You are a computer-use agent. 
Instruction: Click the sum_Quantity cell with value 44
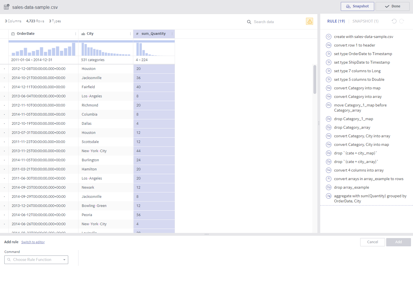[154, 151]
